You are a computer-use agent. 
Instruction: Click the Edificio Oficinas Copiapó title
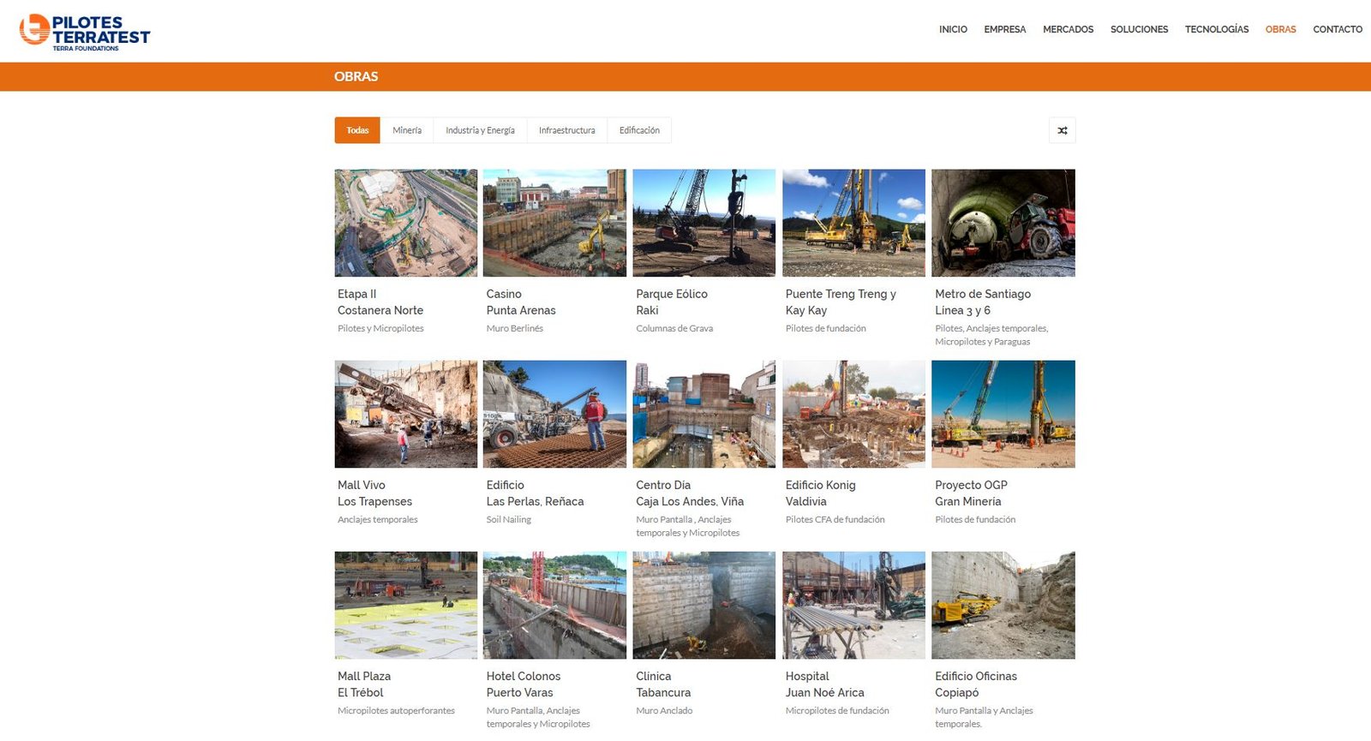[976, 684]
